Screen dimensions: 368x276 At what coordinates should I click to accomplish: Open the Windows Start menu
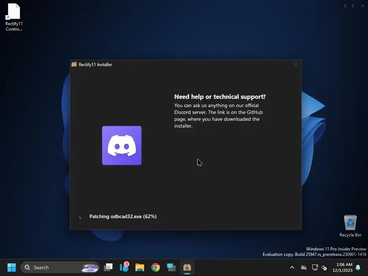coord(11,267)
